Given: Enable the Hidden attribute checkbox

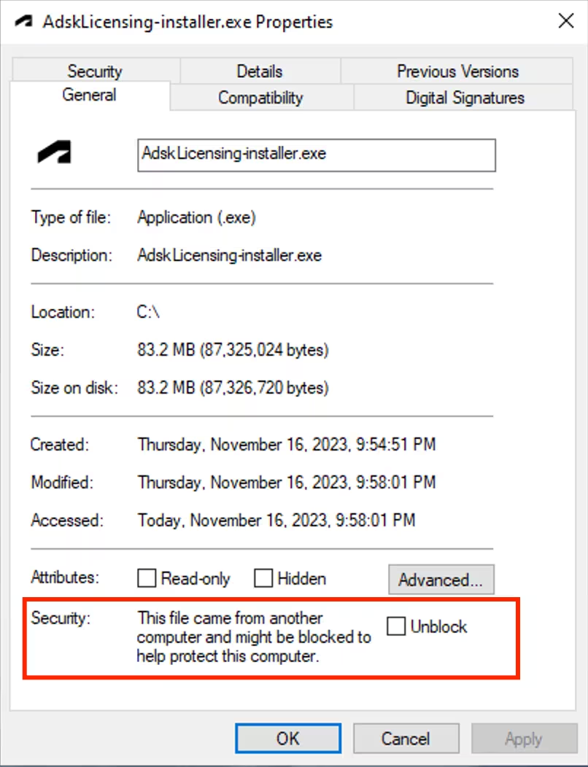Looking at the screenshot, I should [263, 579].
